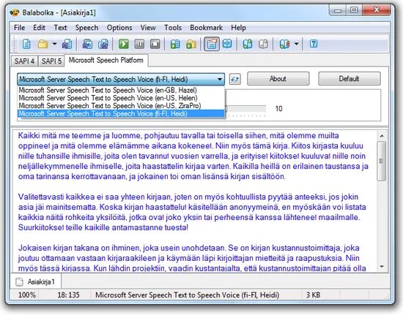Click the slider track beside value 10
This screenshot has width=403, height=315.
pyautogui.click(x=245, y=109)
